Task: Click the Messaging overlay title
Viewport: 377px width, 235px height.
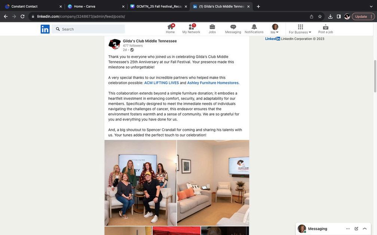Action: [x=318, y=229]
